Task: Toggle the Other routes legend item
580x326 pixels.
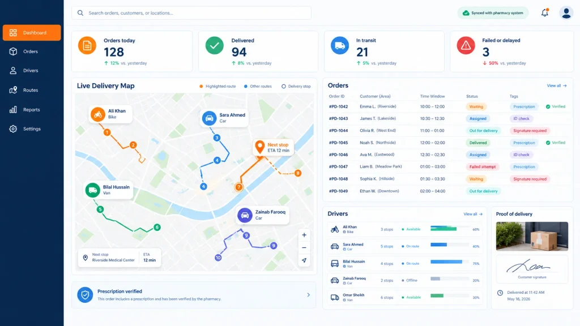Action: 258,86
